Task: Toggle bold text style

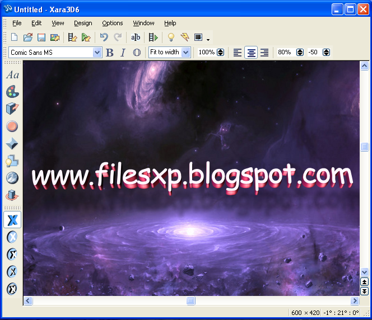Action: click(110, 53)
